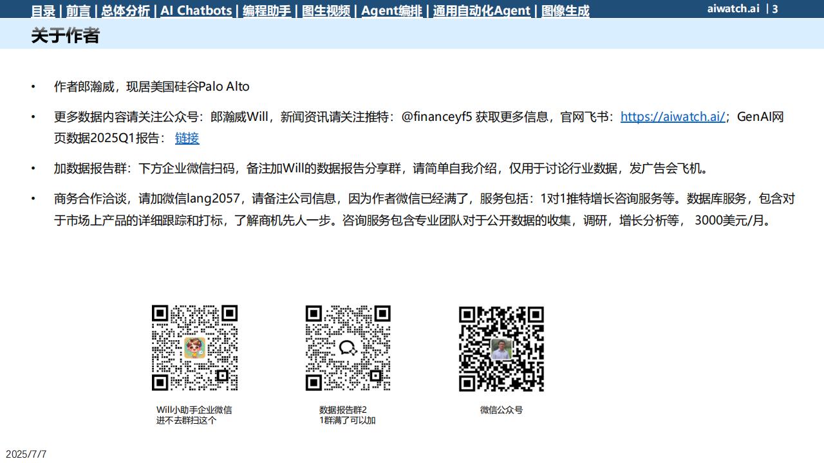Click the '微信公众号' caption

[x=501, y=410]
